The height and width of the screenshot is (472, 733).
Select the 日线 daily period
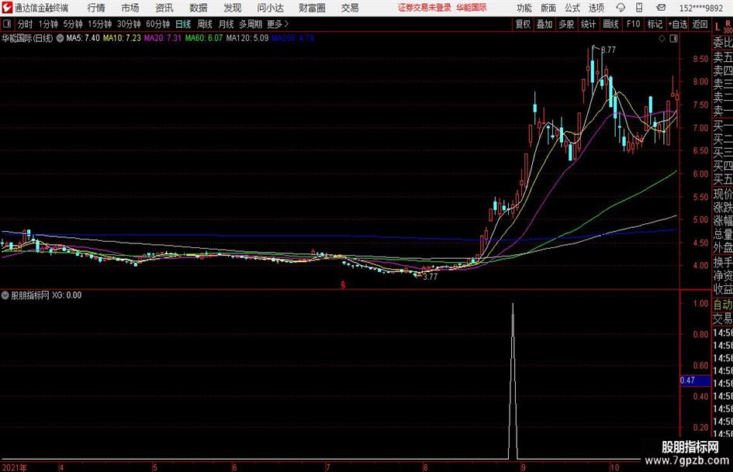point(183,24)
